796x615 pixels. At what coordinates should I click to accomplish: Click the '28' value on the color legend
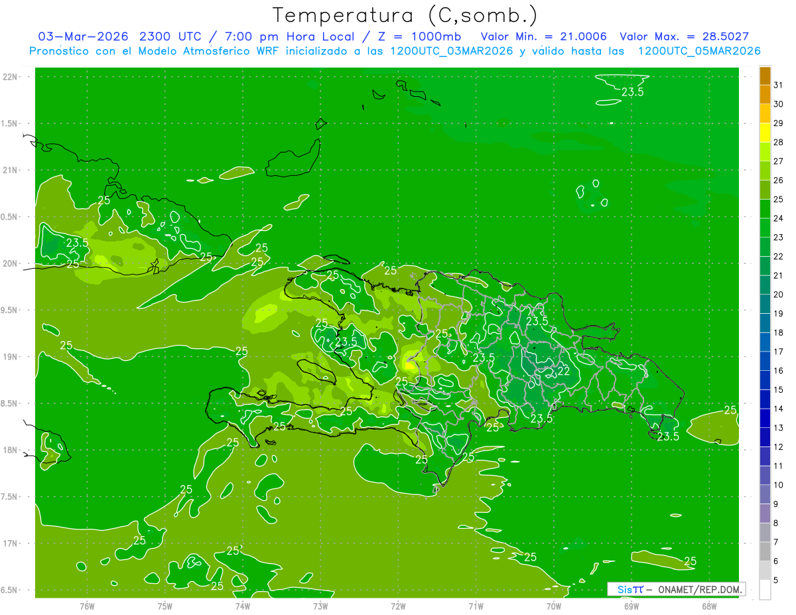(x=779, y=142)
